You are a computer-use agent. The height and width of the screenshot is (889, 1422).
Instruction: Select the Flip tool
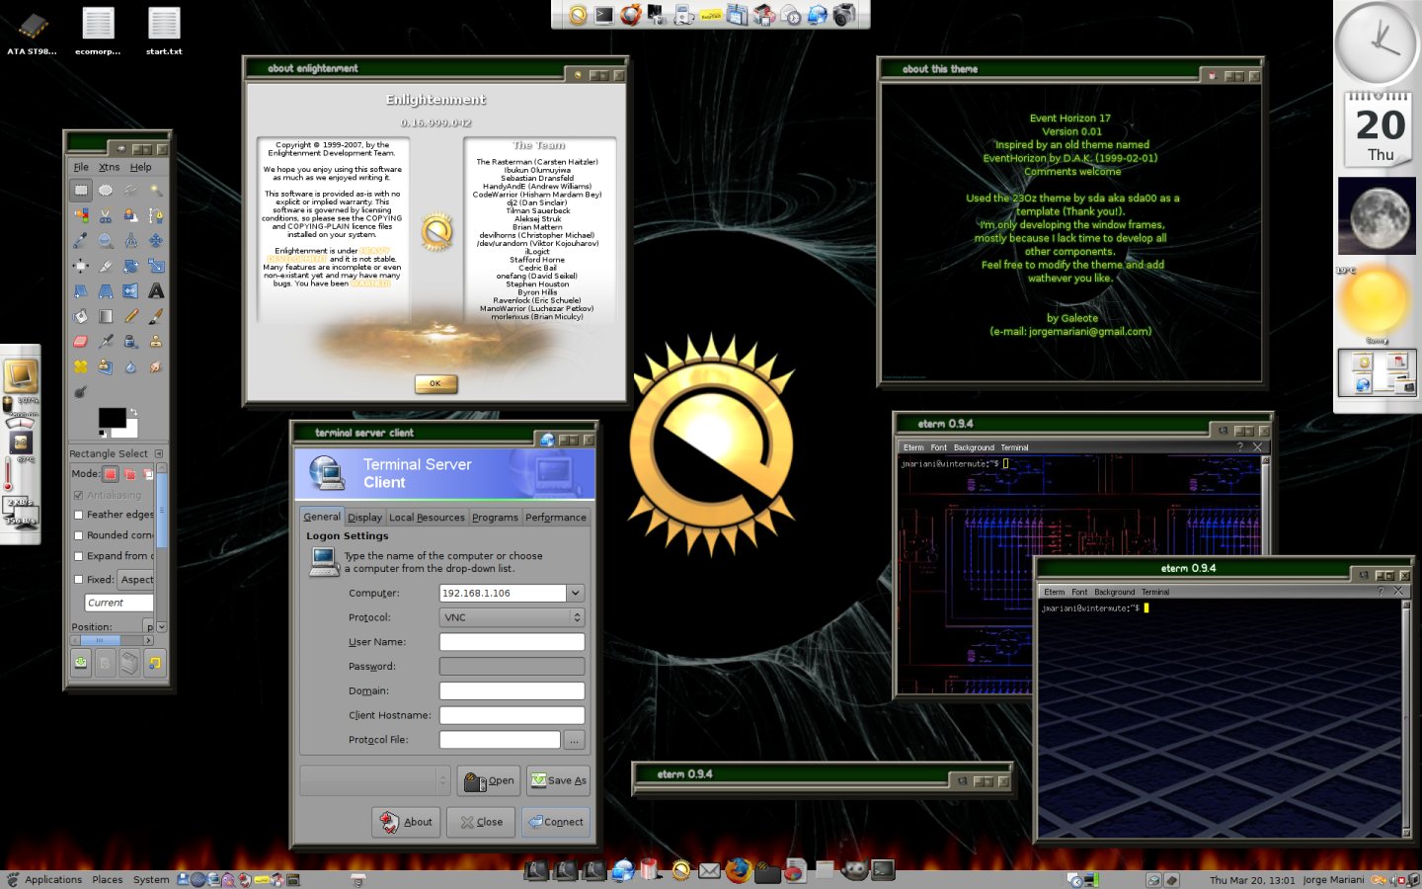(x=130, y=290)
